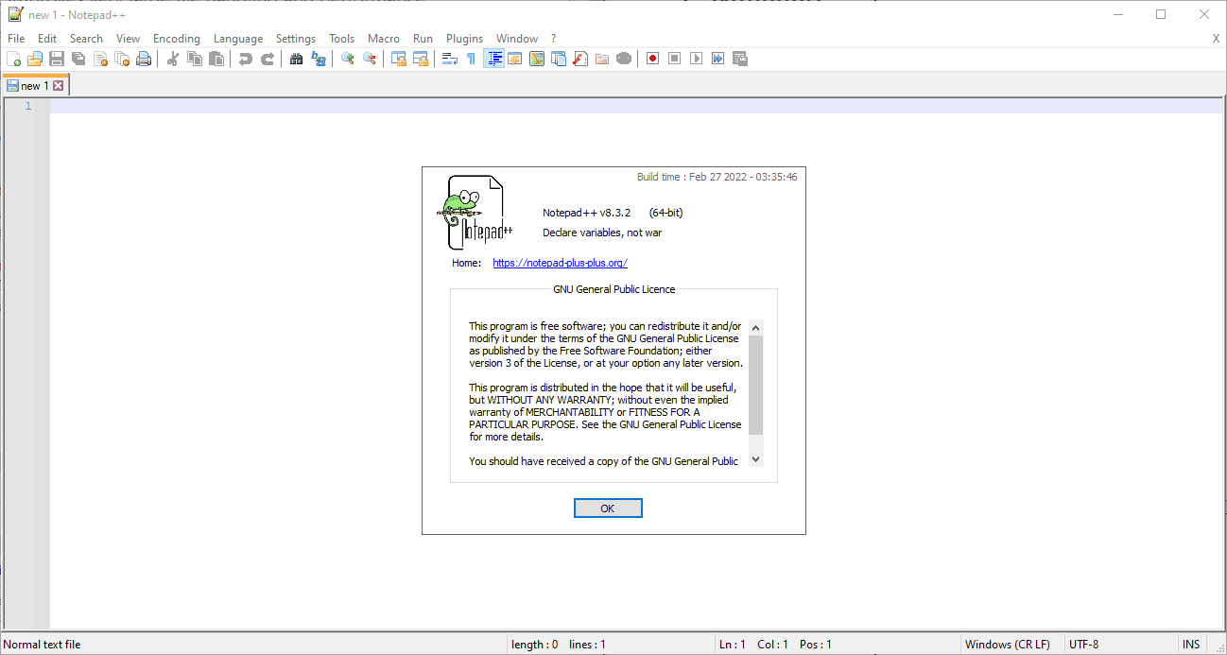This screenshot has width=1227, height=655.
Task: Select the Paste toolbar icon
Action: 216,58
